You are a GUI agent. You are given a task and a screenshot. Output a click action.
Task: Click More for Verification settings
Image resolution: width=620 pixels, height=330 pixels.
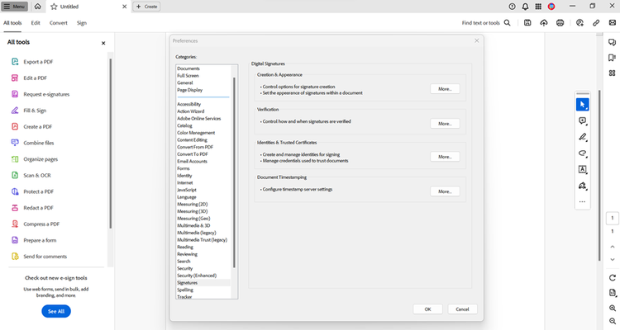pos(445,124)
